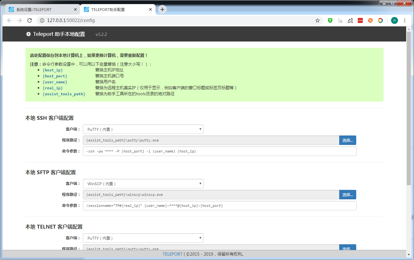This screenshot has width=414, height=260.
Task: Click the SFTP 命令参数 sessionname input field
Action: [220, 206]
